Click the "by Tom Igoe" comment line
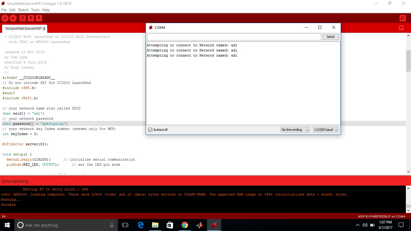411x231 pixels. [x=16, y=57]
